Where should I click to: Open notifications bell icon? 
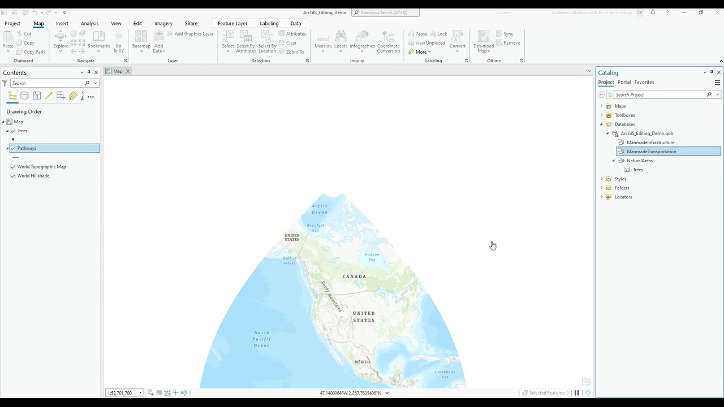coord(653,12)
